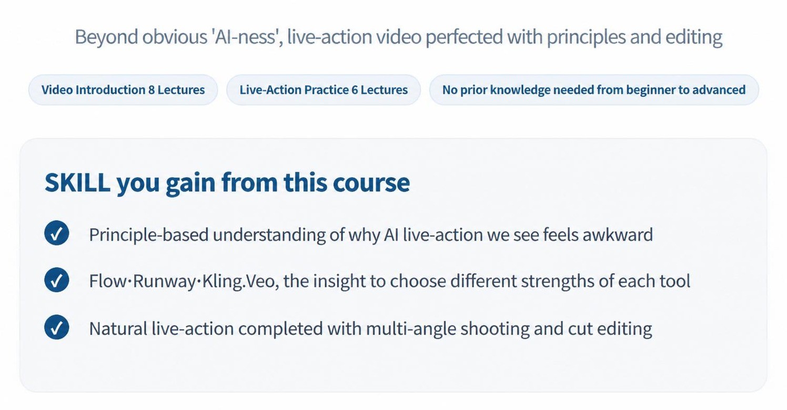Screen dimensions: 787x410
Task: Click the Natural live-action multi-angle shooting text
Action: [x=370, y=329]
